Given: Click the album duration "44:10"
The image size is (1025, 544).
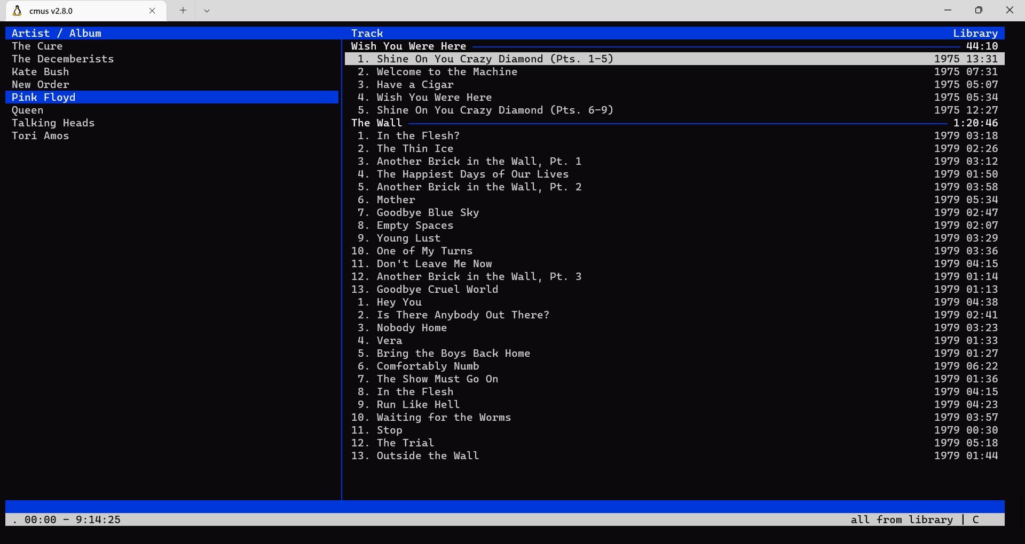Looking at the screenshot, I should (982, 46).
